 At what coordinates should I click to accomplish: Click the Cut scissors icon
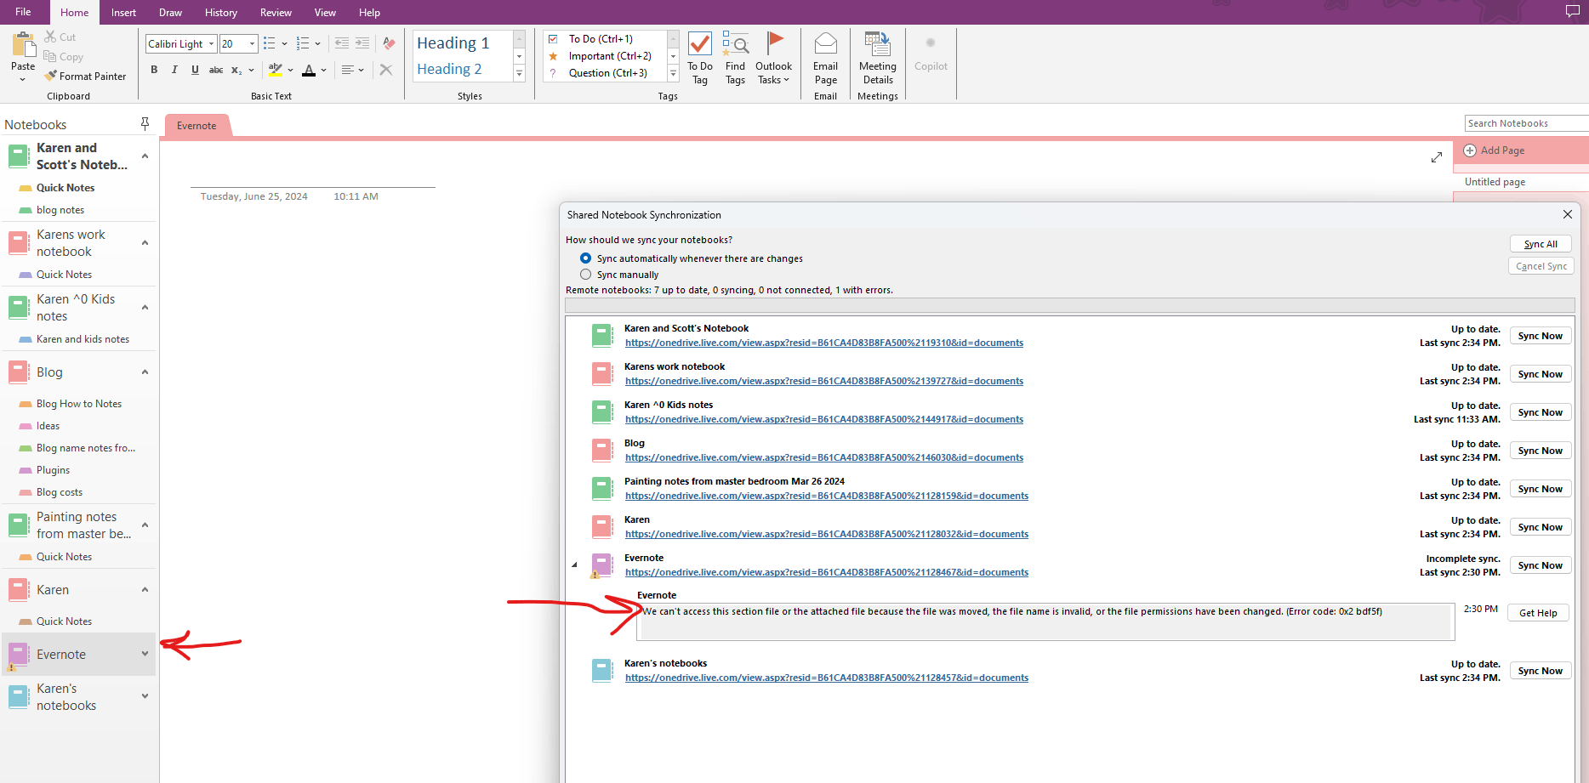pos(51,37)
